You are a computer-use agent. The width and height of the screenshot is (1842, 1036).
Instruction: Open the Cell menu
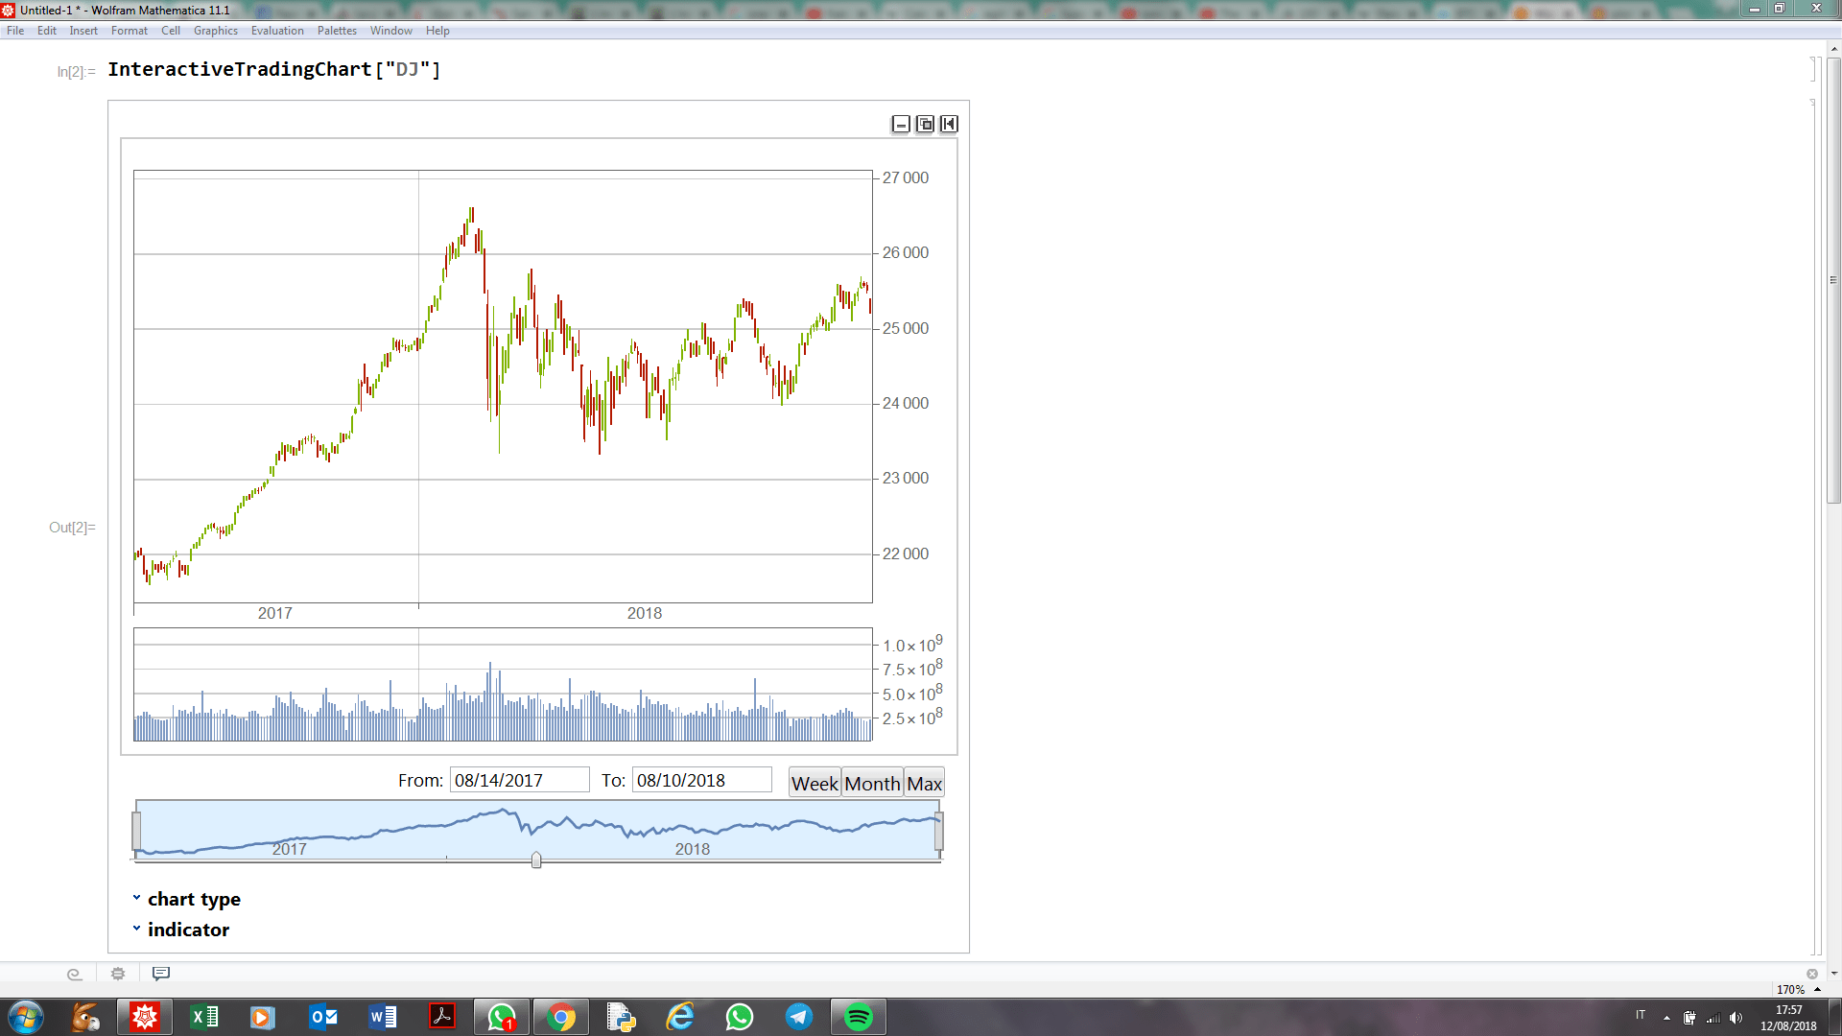click(x=171, y=31)
